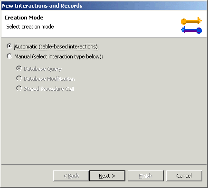Click the Next > button
The height and width of the screenshot is (188, 208).
[107, 176]
